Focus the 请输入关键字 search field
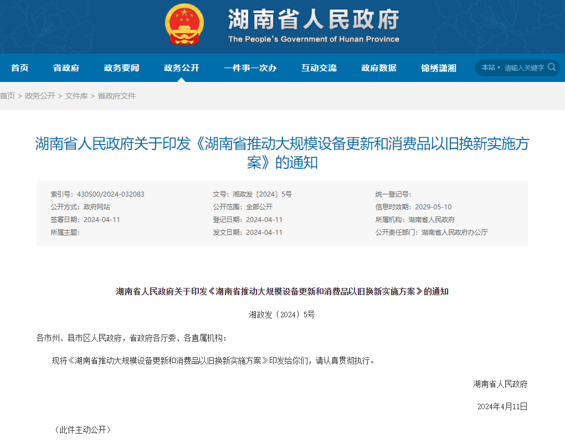 click(523, 68)
